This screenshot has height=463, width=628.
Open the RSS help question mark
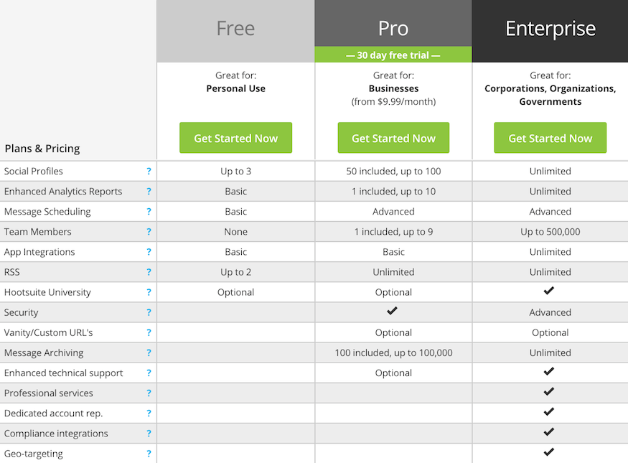(149, 272)
